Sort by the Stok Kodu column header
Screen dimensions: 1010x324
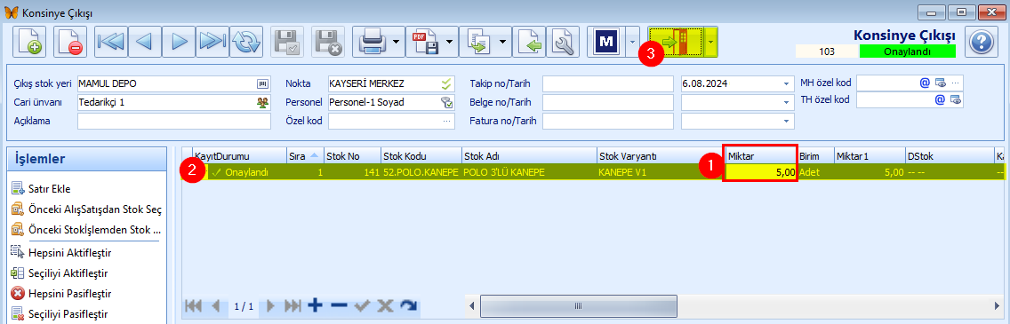420,156
